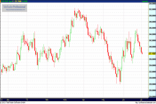Viewport: 156px width, 104px height.
Task: Select the 'márc.' label on time axis
Action: (65, 100)
